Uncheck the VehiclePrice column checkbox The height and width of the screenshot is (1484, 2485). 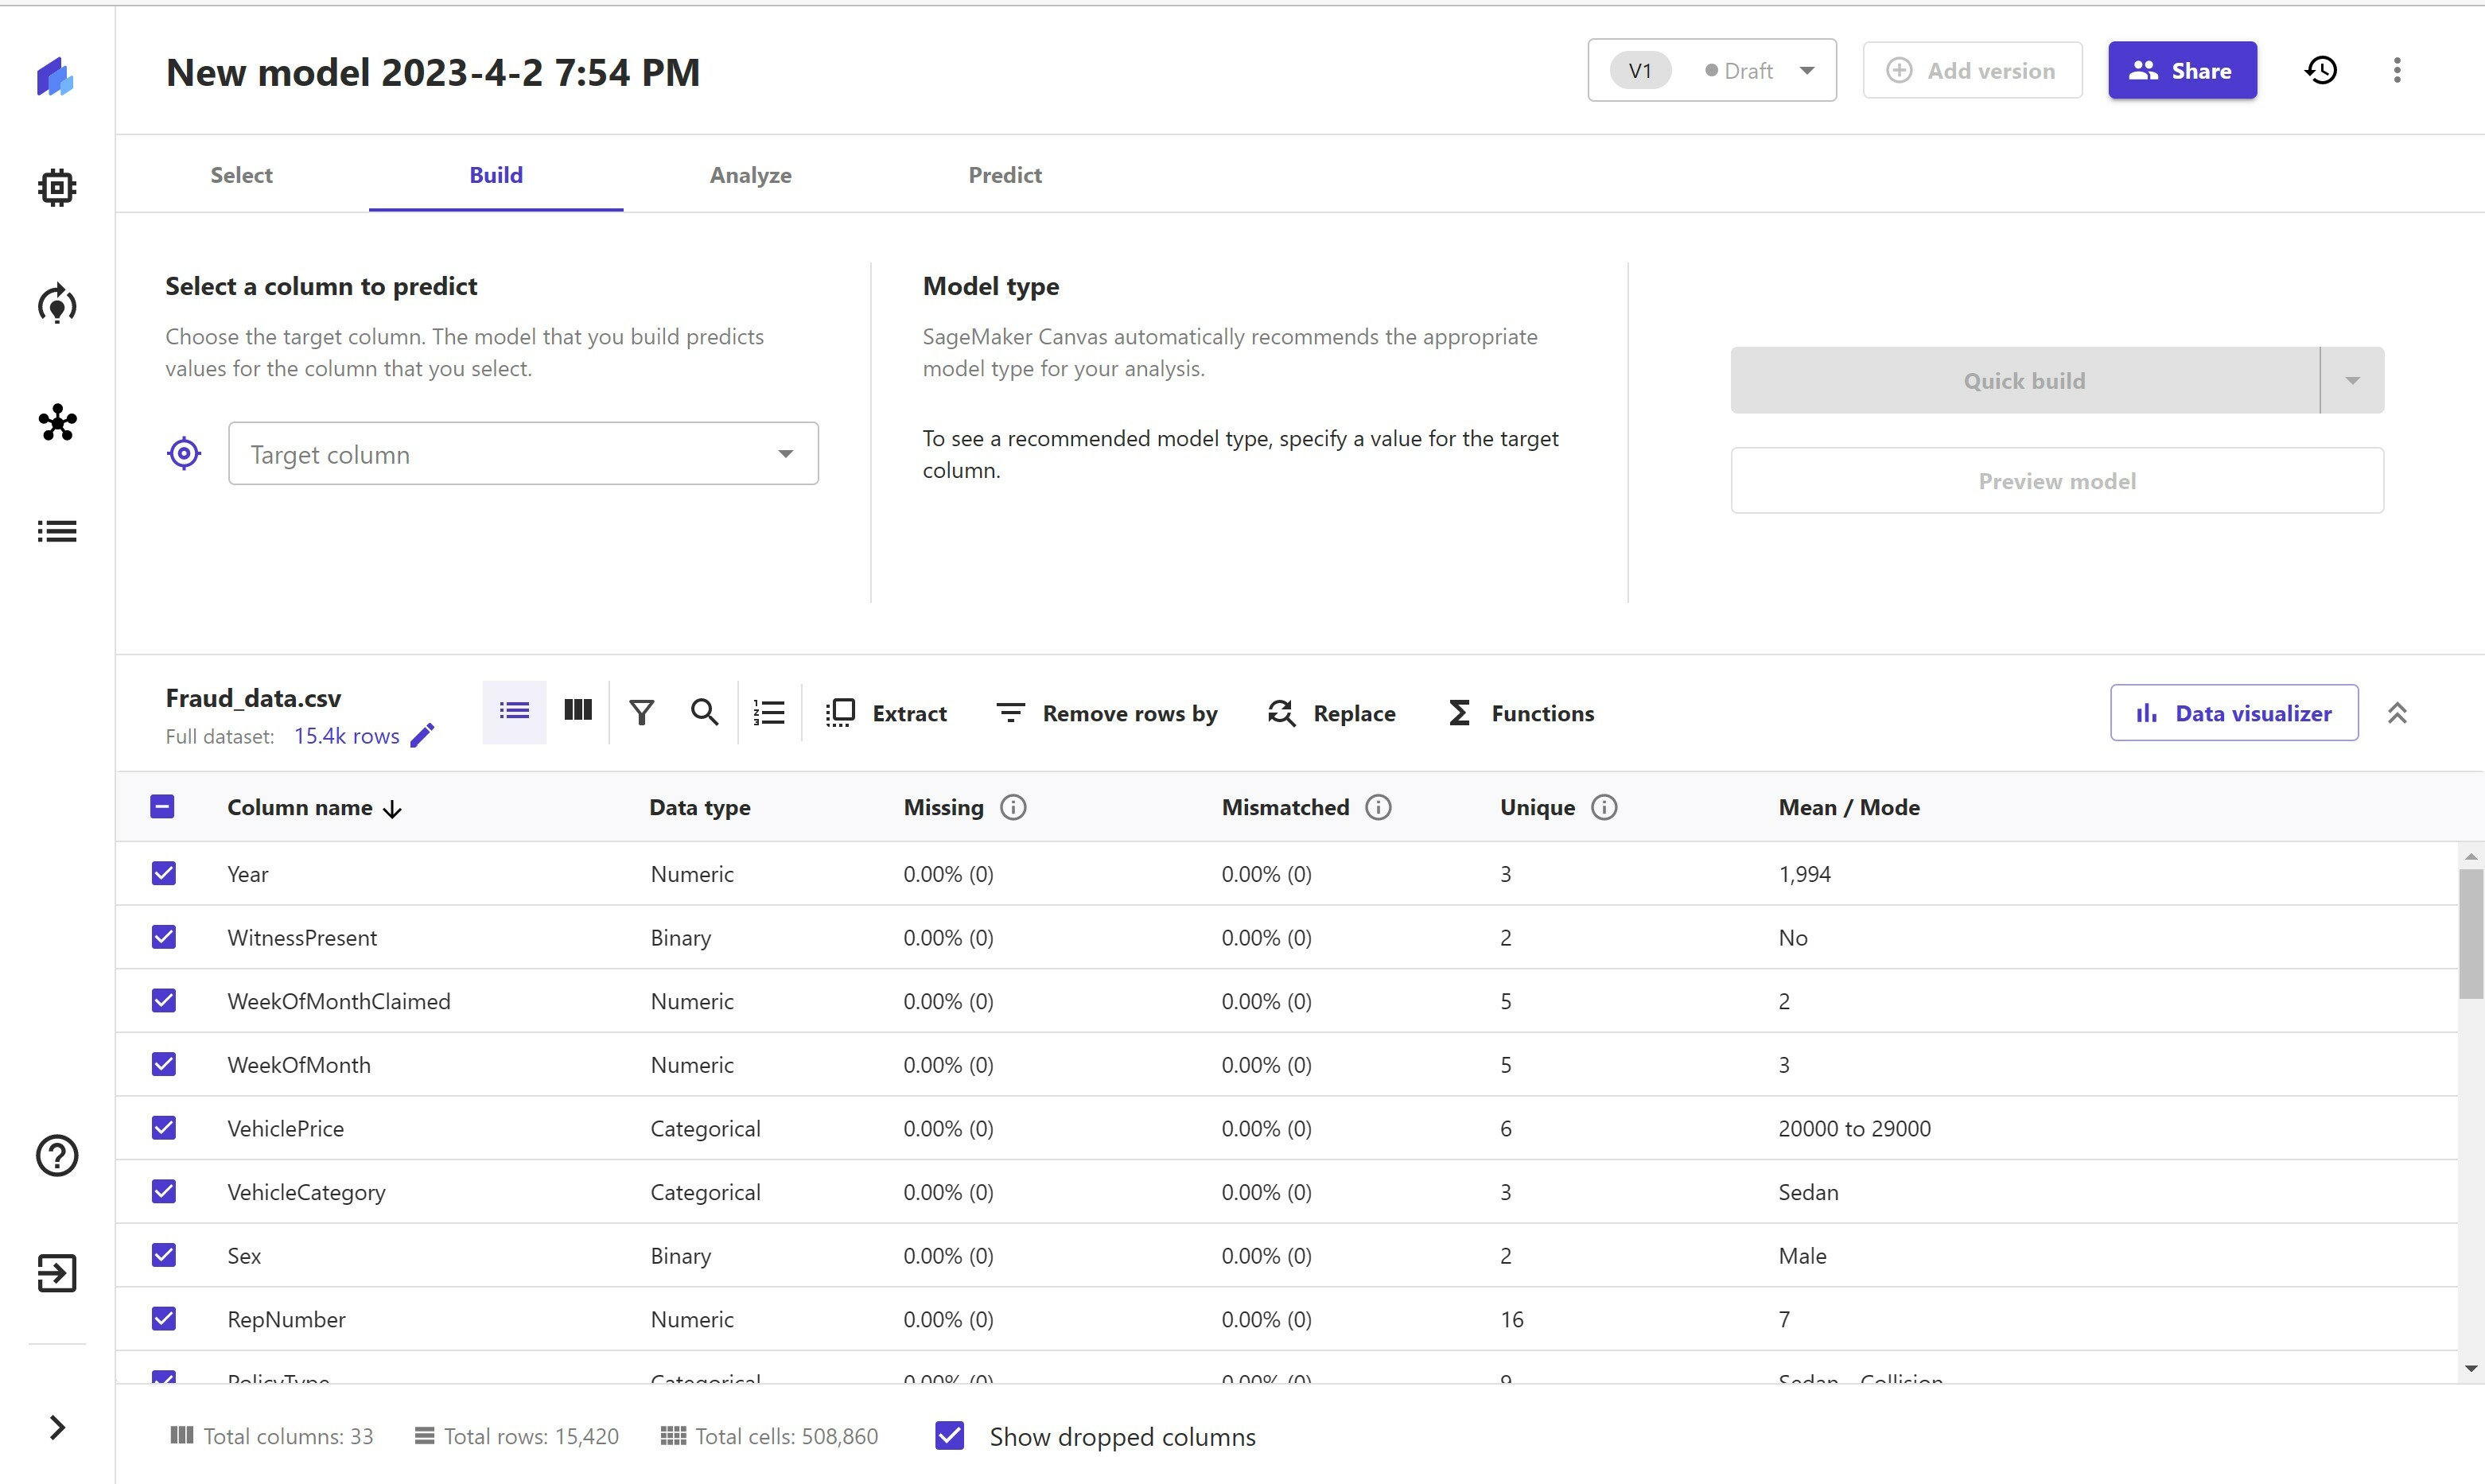pyautogui.click(x=164, y=1128)
